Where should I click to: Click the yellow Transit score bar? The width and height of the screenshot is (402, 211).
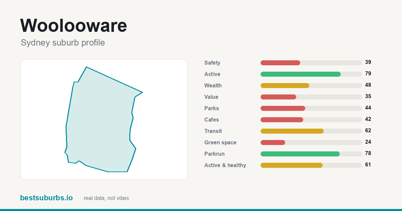pos(292,131)
